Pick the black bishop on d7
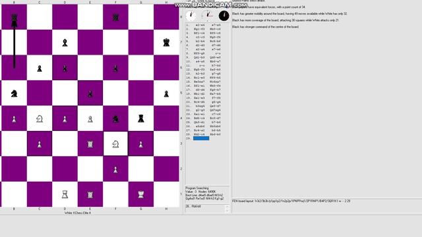This screenshot has height=237, width=422. pyautogui.click(x=65, y=43)
